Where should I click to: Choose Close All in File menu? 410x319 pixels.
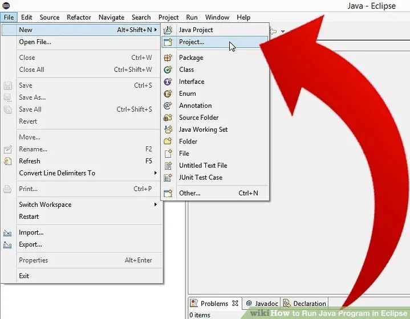point(82,69)
